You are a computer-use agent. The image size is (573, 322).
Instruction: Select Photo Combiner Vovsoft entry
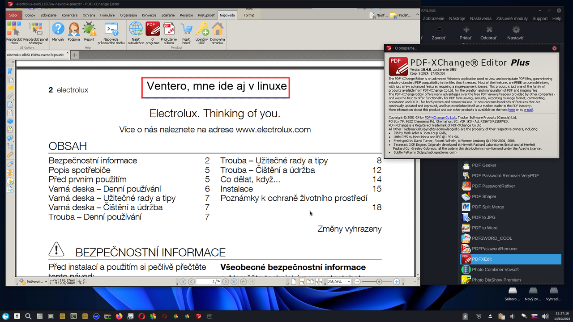click(510, 270)
